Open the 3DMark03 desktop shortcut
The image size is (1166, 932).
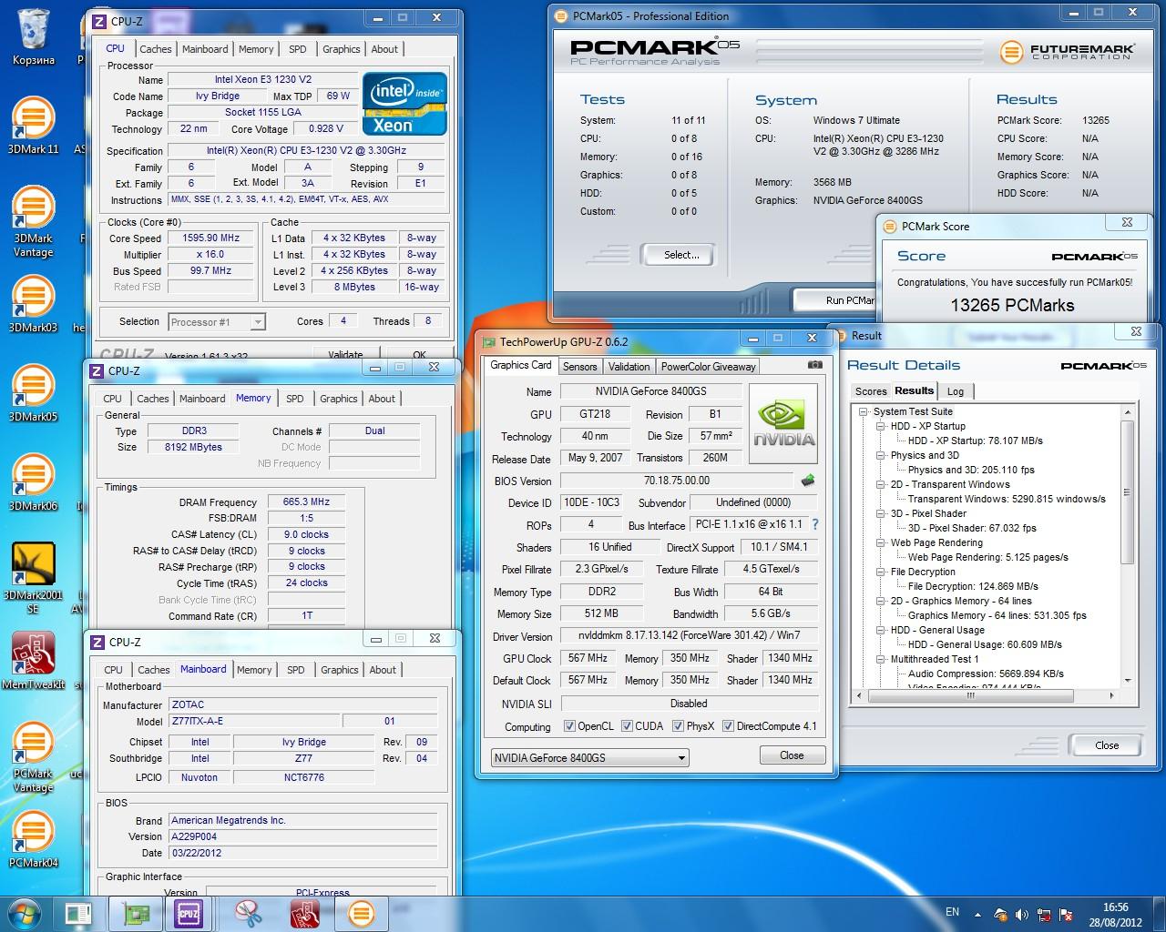[x=33, y=304]
